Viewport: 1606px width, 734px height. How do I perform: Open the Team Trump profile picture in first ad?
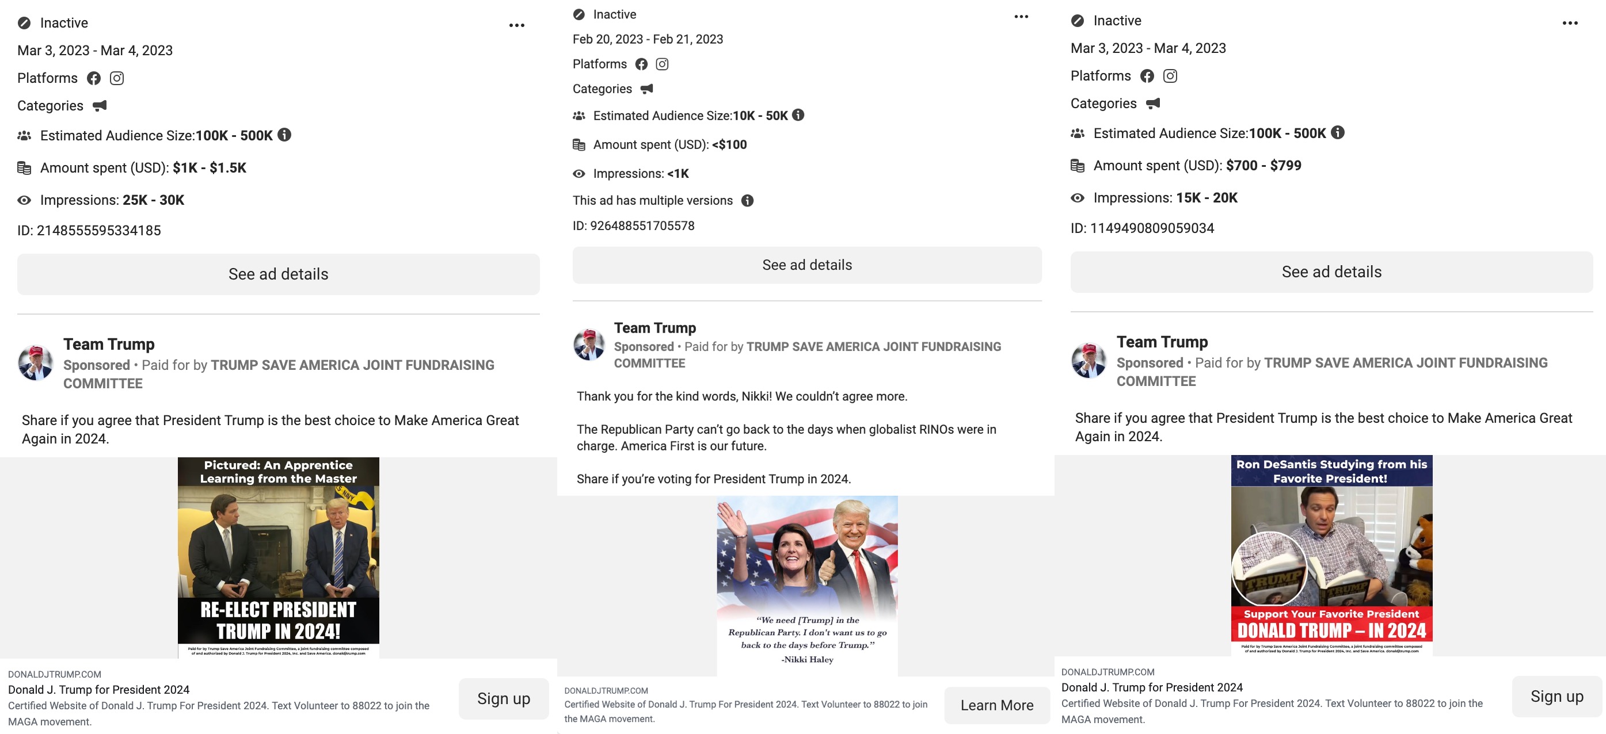coord(36,362)
